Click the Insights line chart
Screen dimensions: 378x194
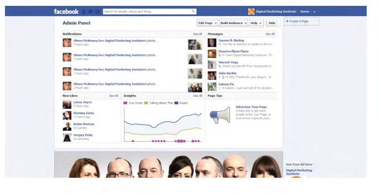(x=163, y=125)
